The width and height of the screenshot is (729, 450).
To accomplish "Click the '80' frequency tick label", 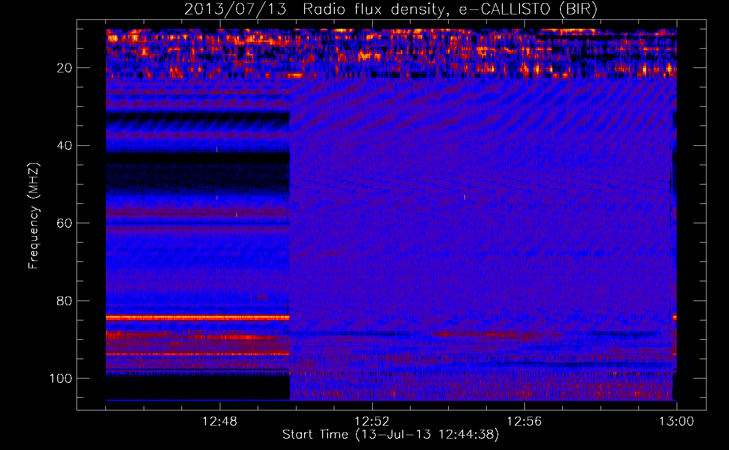I will [x=65, y=301].
